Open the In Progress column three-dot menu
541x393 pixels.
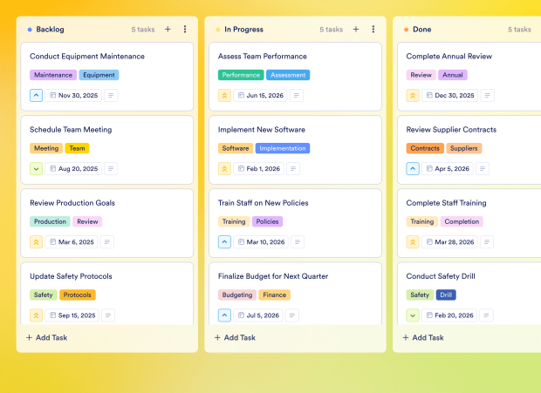click(x=373, y=30)
